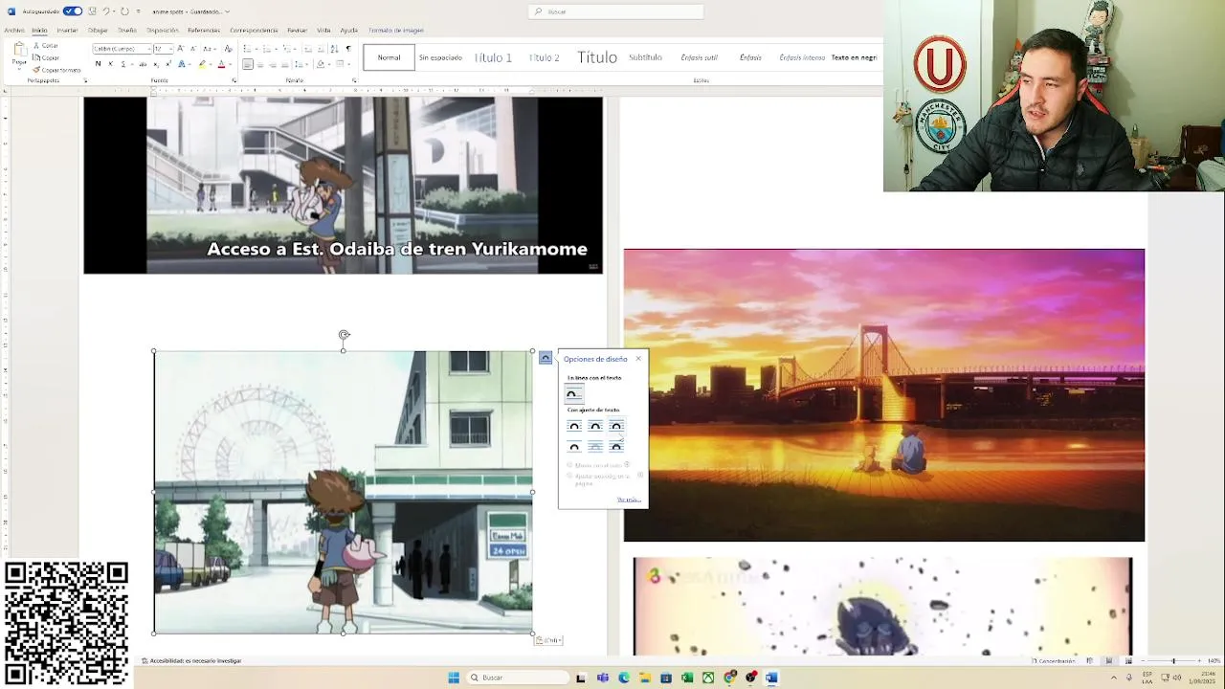The height and width of the screenshot is (689, 1225).
Task: Select the Normal style
Action: (x=389, y=57)
